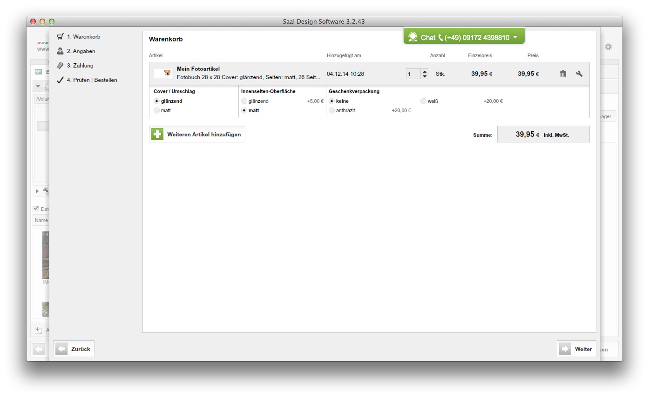
Task: Click the quantity input field
Action: click(x=413, y=74)
